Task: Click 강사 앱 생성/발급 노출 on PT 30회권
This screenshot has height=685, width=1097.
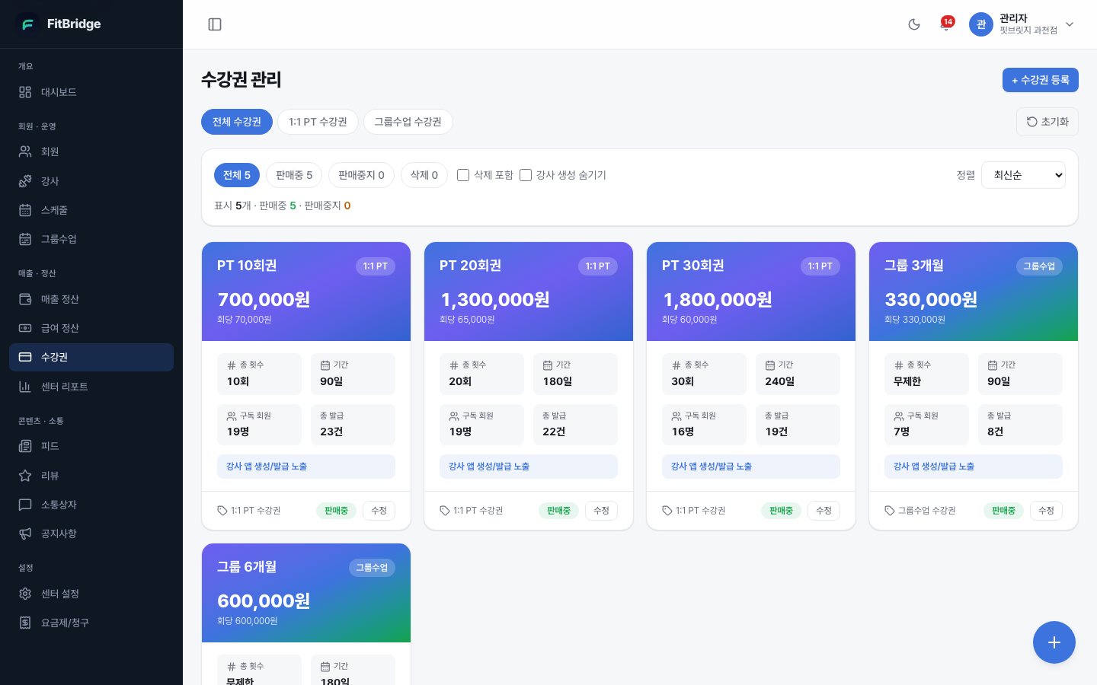Action: [x=751, y=467]
